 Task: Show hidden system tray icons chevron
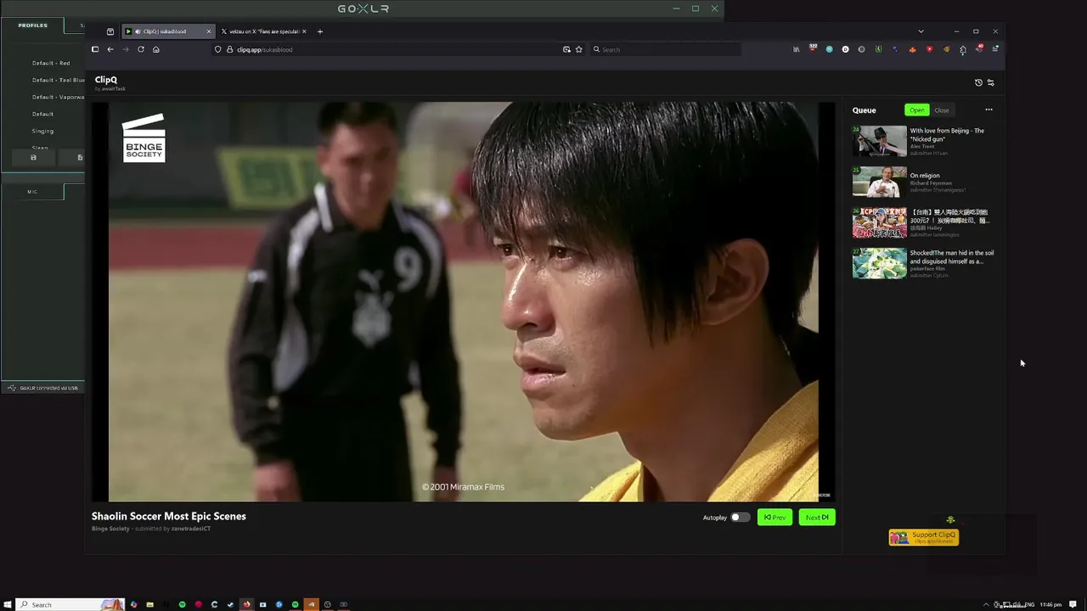pyautogui.click(x=986, y=604)
